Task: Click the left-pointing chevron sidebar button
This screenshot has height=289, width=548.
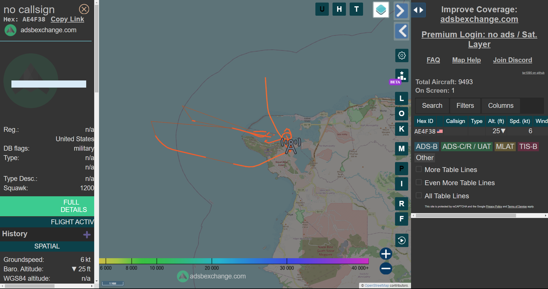Action: click(401, 31)
